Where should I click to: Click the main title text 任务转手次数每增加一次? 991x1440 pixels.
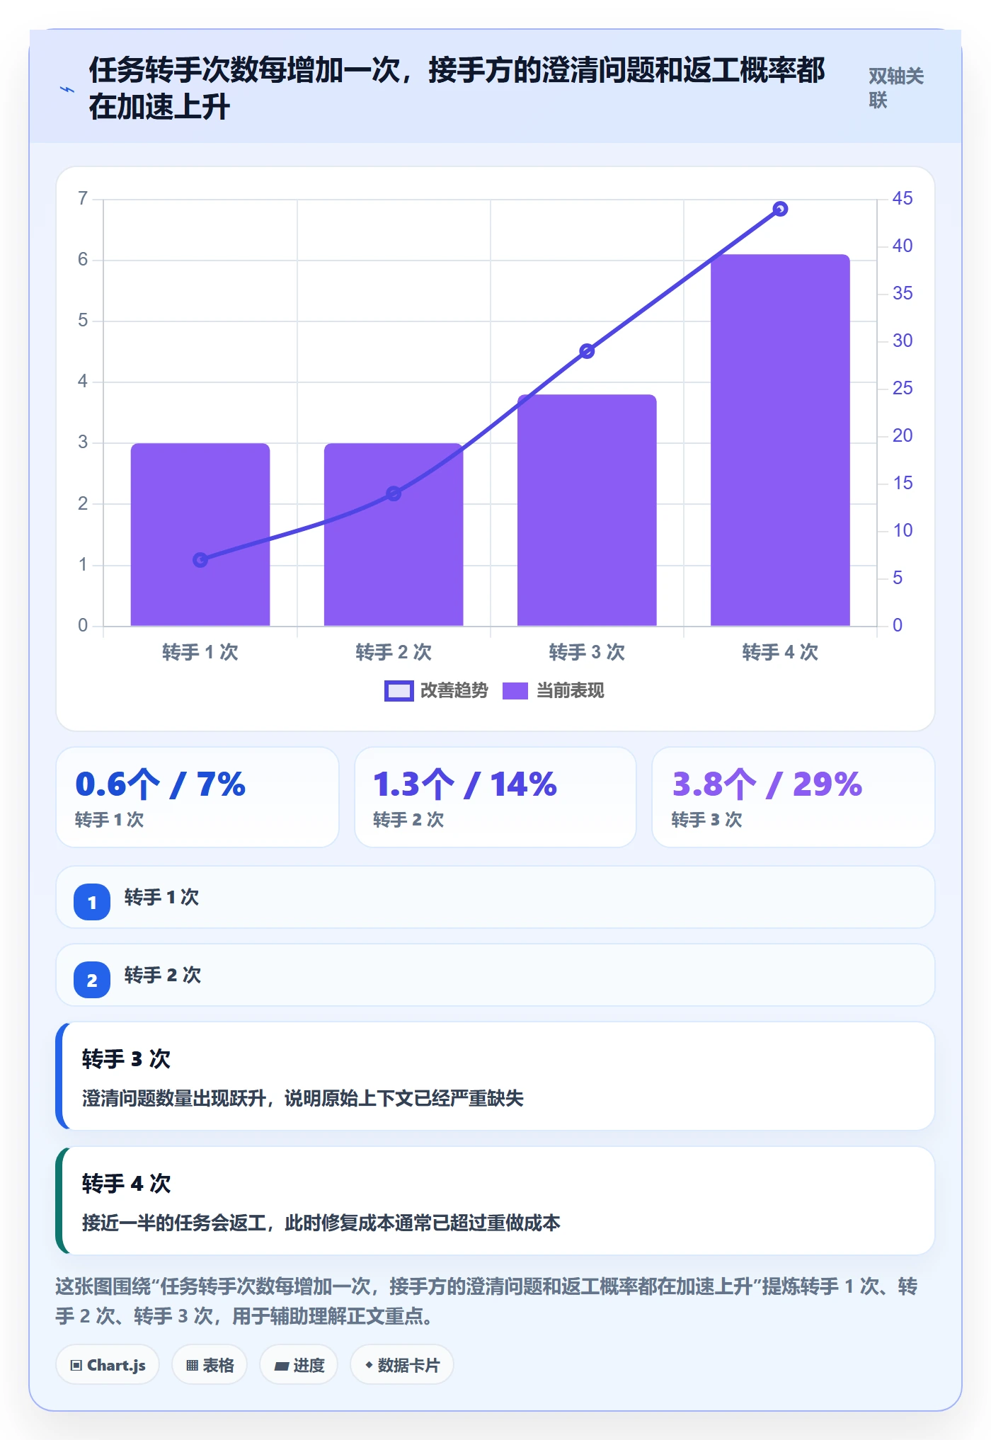245,71
